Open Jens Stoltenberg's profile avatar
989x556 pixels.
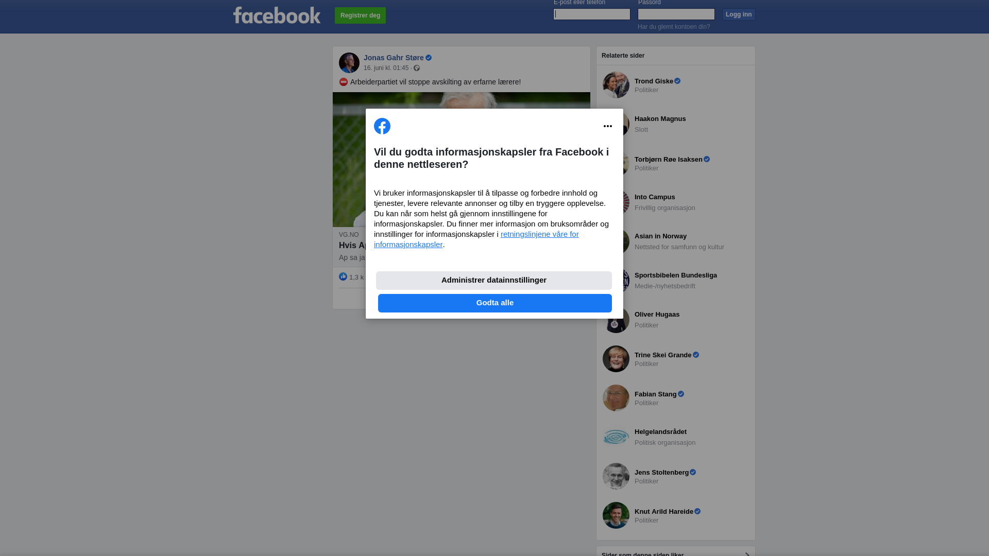[616, 476]
